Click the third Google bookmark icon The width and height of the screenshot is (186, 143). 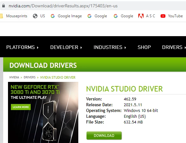point(116,16)
